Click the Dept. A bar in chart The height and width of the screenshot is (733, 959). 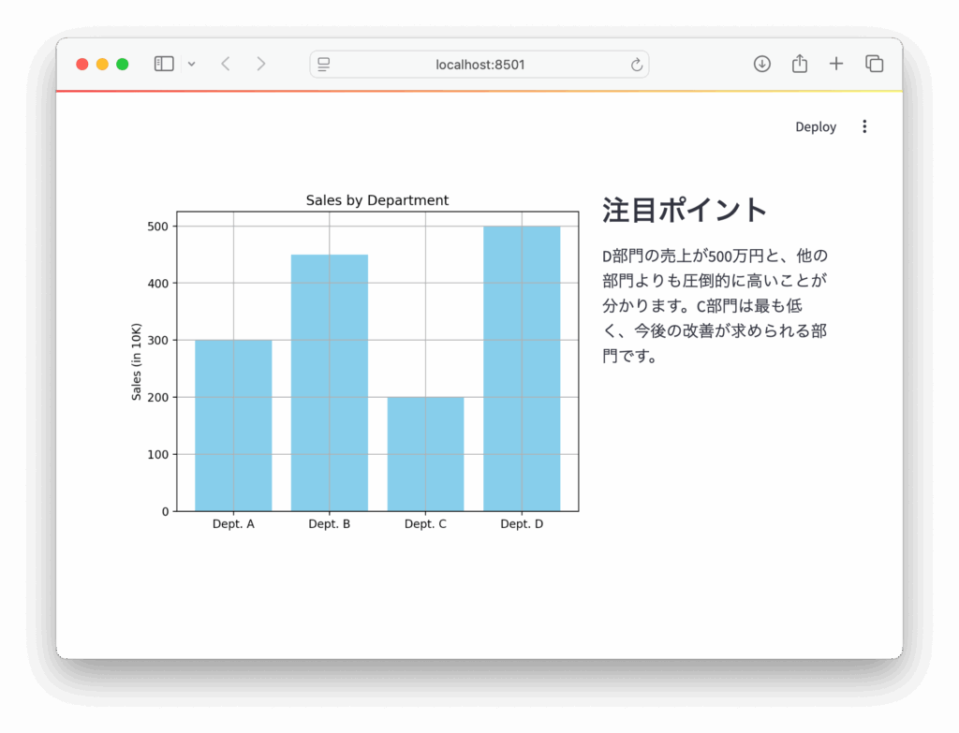point(233,425)
